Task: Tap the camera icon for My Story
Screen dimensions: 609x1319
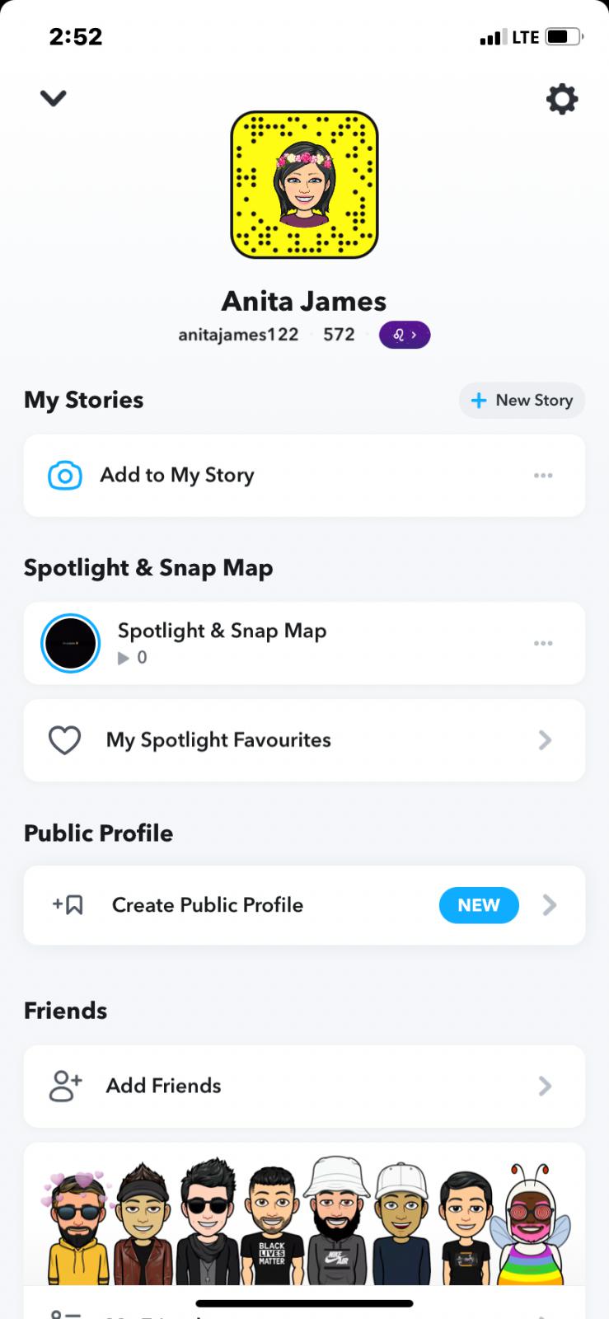Action: tap(65, 476)
